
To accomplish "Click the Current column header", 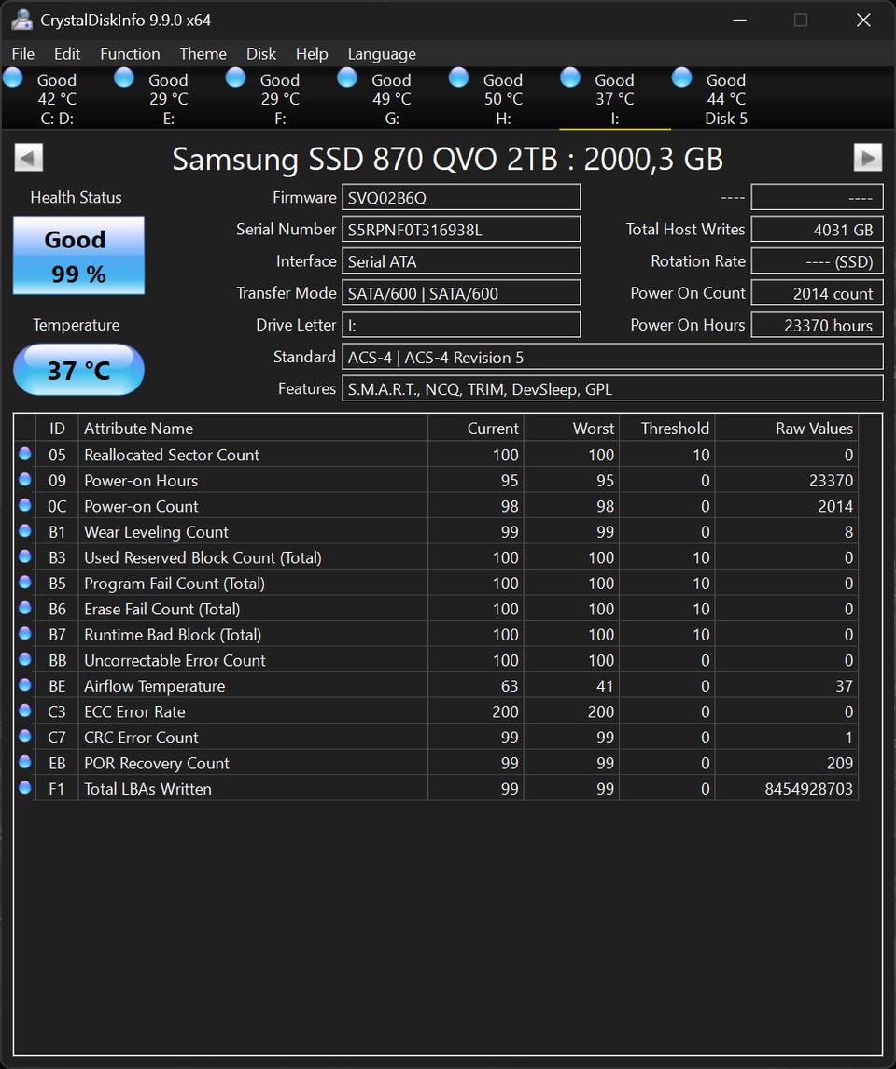I will (476, 429).
